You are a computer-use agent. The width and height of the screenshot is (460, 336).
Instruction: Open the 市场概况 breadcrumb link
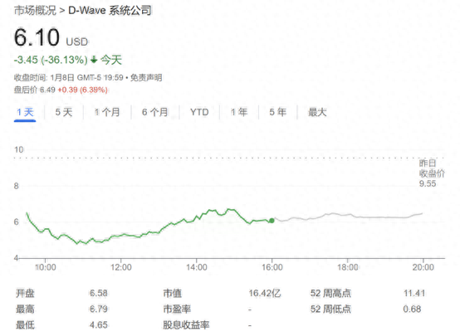coord(35,11)
